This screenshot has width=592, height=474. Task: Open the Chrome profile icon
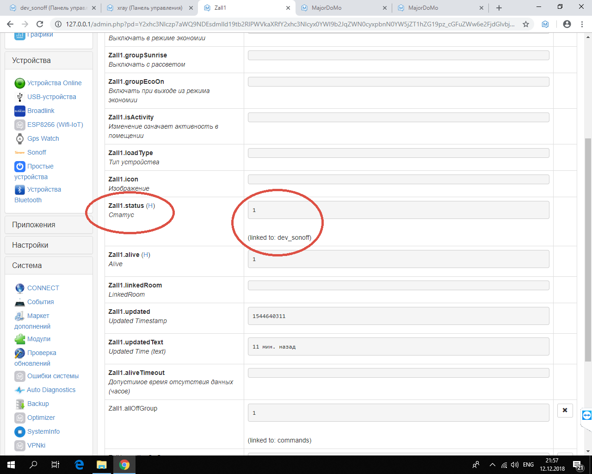(x=567, y=24)
